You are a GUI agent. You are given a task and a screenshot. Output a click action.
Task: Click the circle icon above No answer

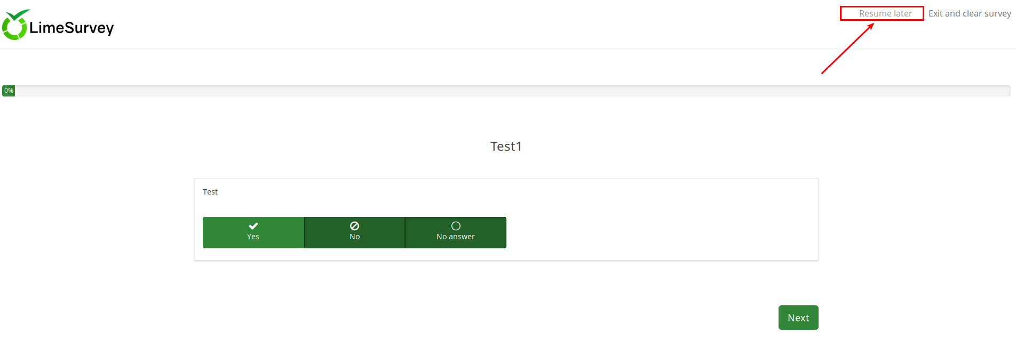pyautogui.click(x=456, y=226)
